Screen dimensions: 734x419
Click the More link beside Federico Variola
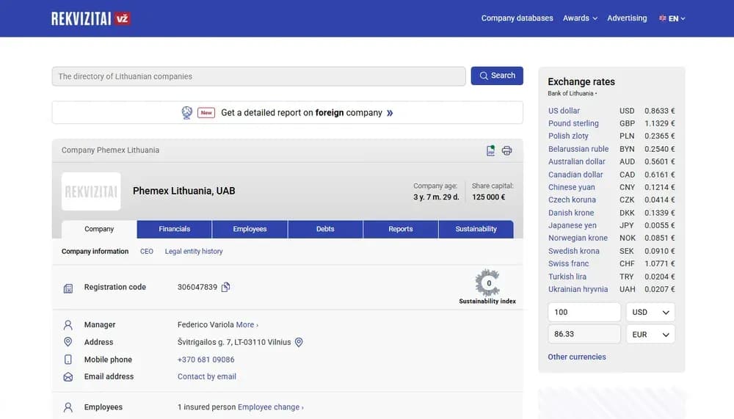point(247,325)
